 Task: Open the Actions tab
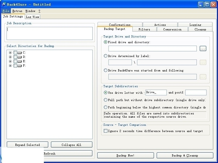(160, 24)
